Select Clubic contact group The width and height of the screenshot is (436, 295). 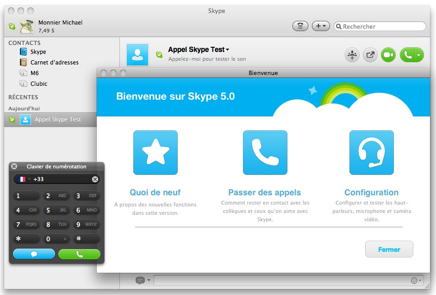(x=33, y=83)
